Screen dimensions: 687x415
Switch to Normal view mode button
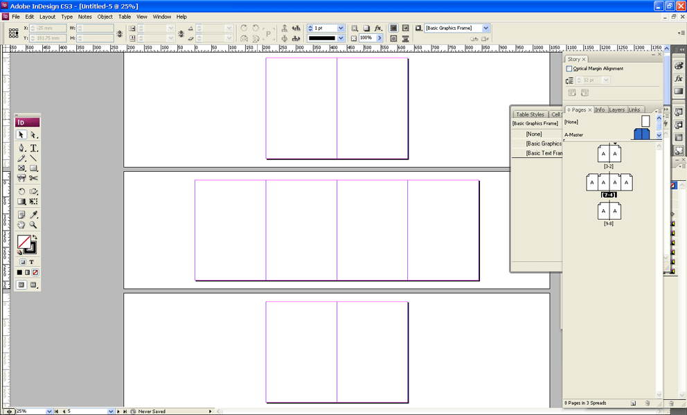point(21,285)
